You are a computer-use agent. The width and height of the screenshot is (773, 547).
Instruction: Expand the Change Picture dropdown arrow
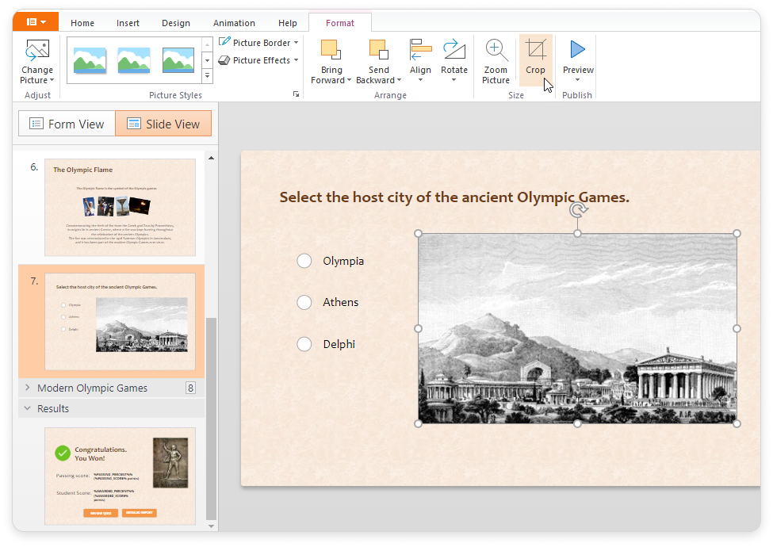click(52, 80)
